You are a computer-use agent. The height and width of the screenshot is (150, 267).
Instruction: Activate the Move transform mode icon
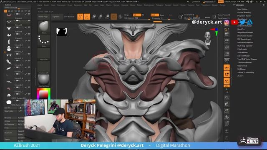pos(93,17)
